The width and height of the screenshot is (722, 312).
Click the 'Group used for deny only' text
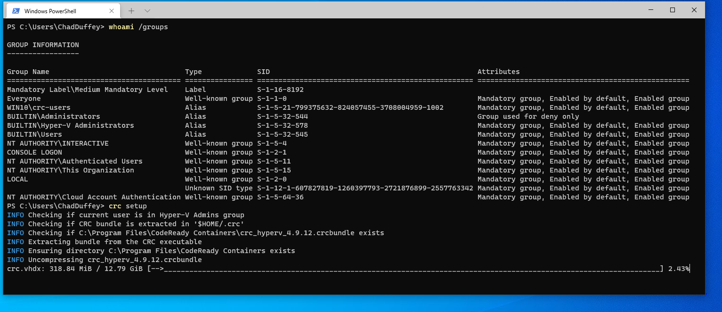(528, 116)
